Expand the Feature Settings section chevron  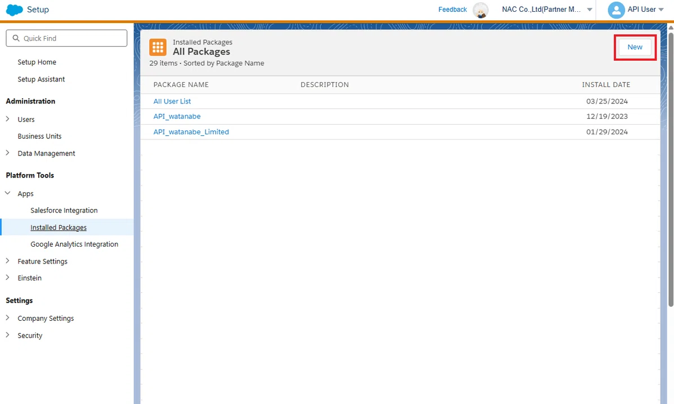[x=8, y=261]
